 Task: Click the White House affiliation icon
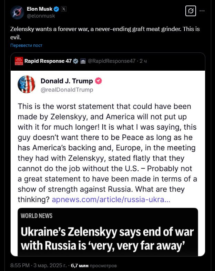click(x=83, y=61)
